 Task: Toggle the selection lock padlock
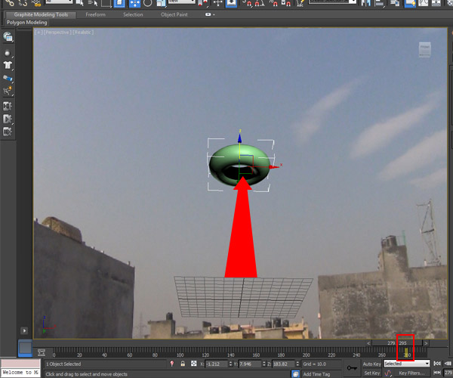click(183, 364)
